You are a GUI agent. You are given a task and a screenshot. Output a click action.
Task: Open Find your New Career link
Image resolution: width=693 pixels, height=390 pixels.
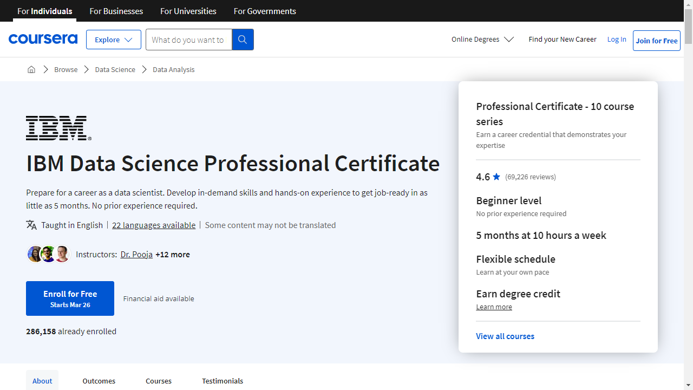(563, 39)
